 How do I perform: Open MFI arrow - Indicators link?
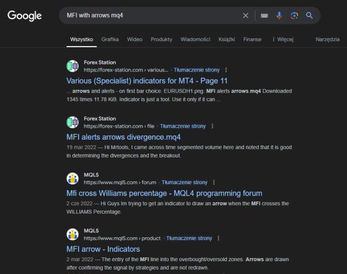(103, 249)
